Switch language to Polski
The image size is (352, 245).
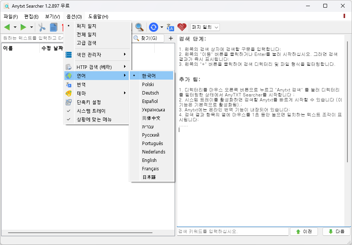pos(152,84)
